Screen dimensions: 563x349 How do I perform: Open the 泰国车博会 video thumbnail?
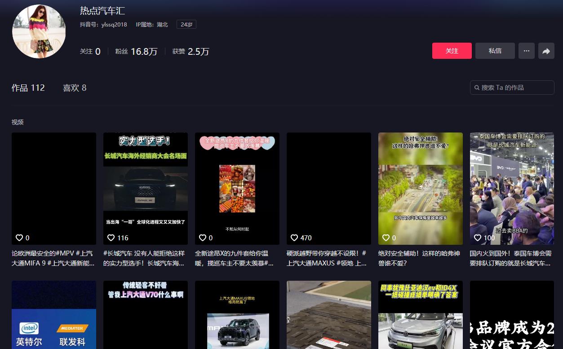point(512,189)
